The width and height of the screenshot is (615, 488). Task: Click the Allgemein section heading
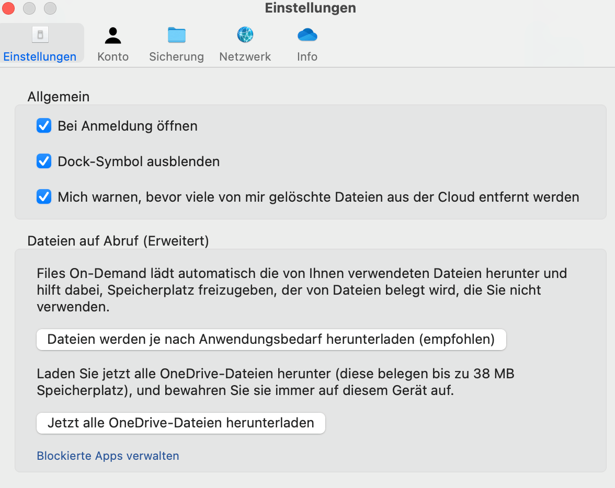(59, 97)
